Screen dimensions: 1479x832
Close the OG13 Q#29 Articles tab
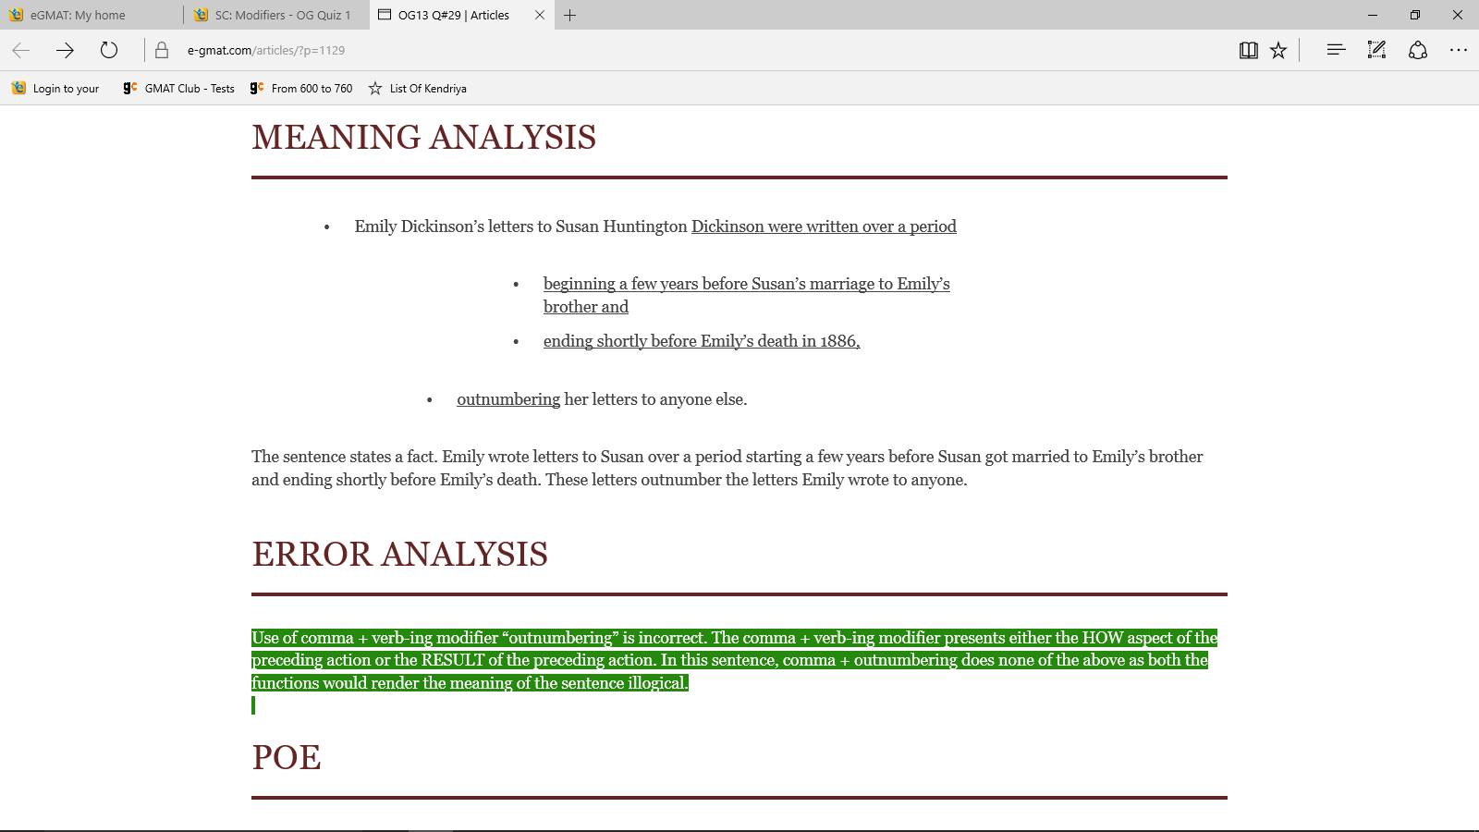point(540,15)
